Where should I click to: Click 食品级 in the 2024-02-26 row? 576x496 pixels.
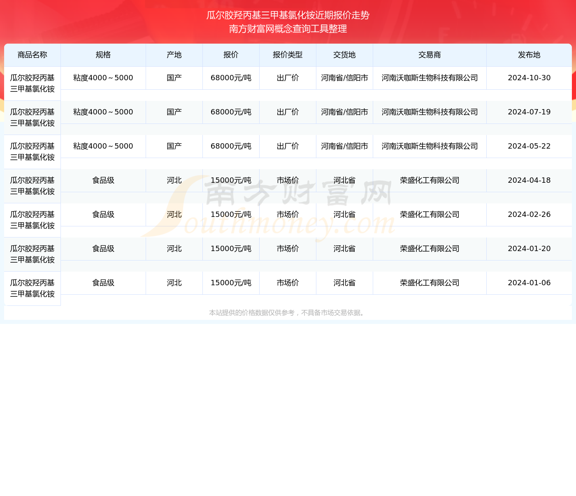(x=103, y=214)
